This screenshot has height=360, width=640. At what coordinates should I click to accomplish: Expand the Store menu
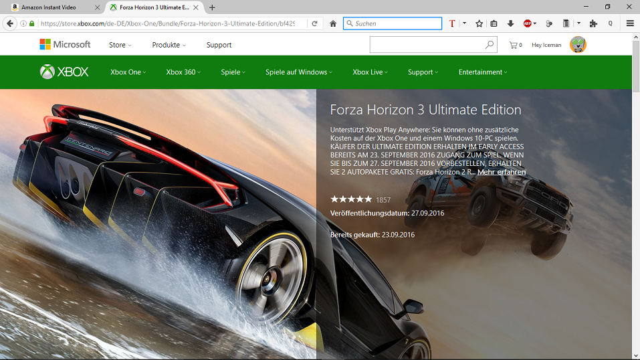click(x=120, y=45)
